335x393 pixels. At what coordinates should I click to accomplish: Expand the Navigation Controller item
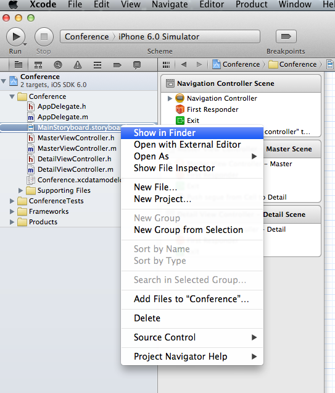click(x=170, y=98)
